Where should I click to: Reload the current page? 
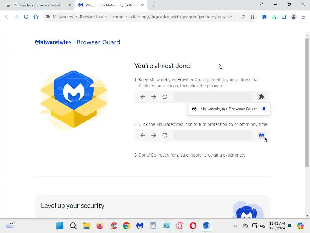coord(26,17)
